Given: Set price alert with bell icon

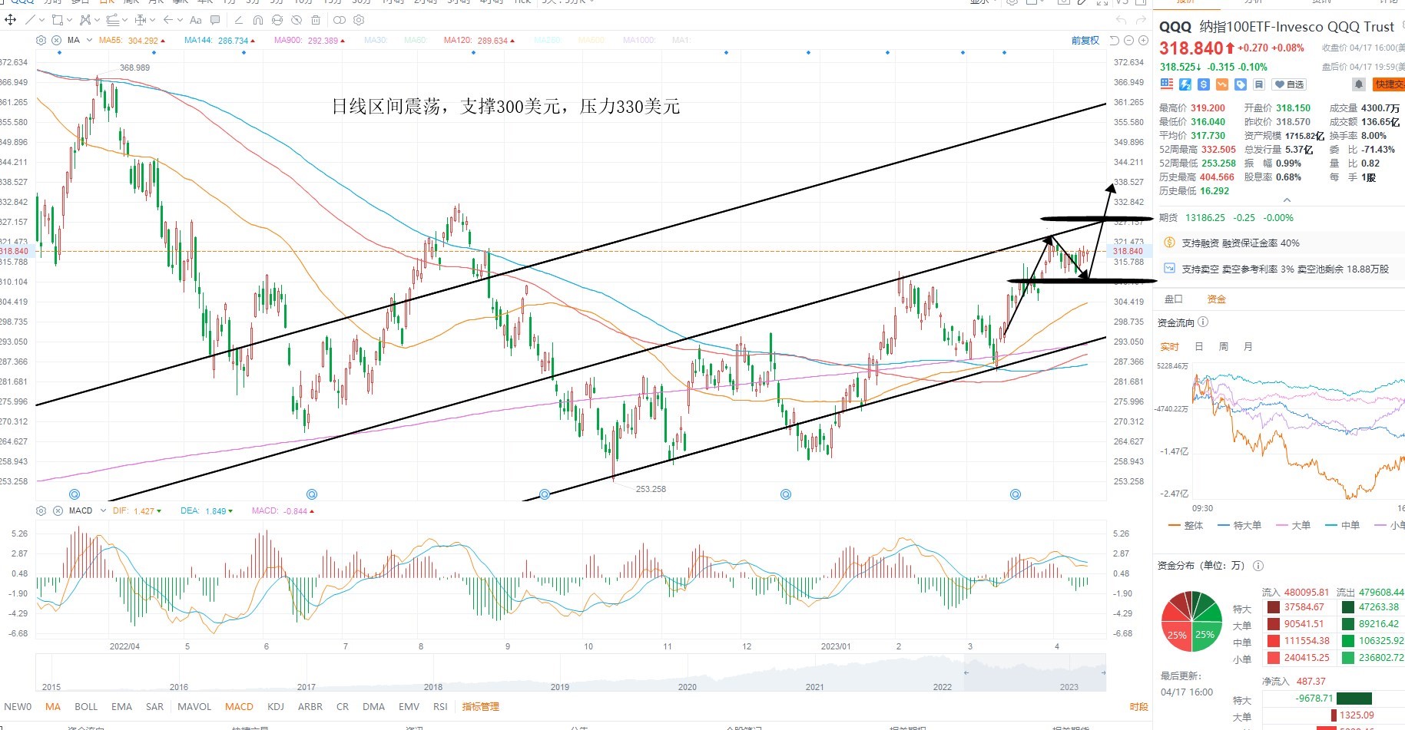Looking at the screenshot, I should (1359, 84).
